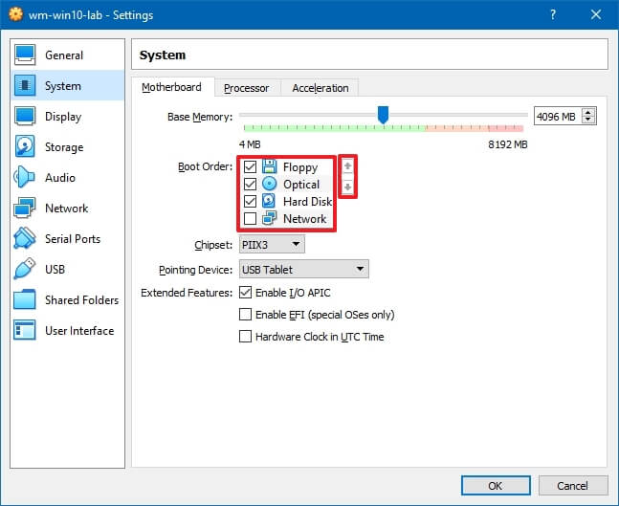Image resolution: width=619 pixels, height=506 pixels.
Task: Open the Audio speaker icon
Action: [25, 177]
